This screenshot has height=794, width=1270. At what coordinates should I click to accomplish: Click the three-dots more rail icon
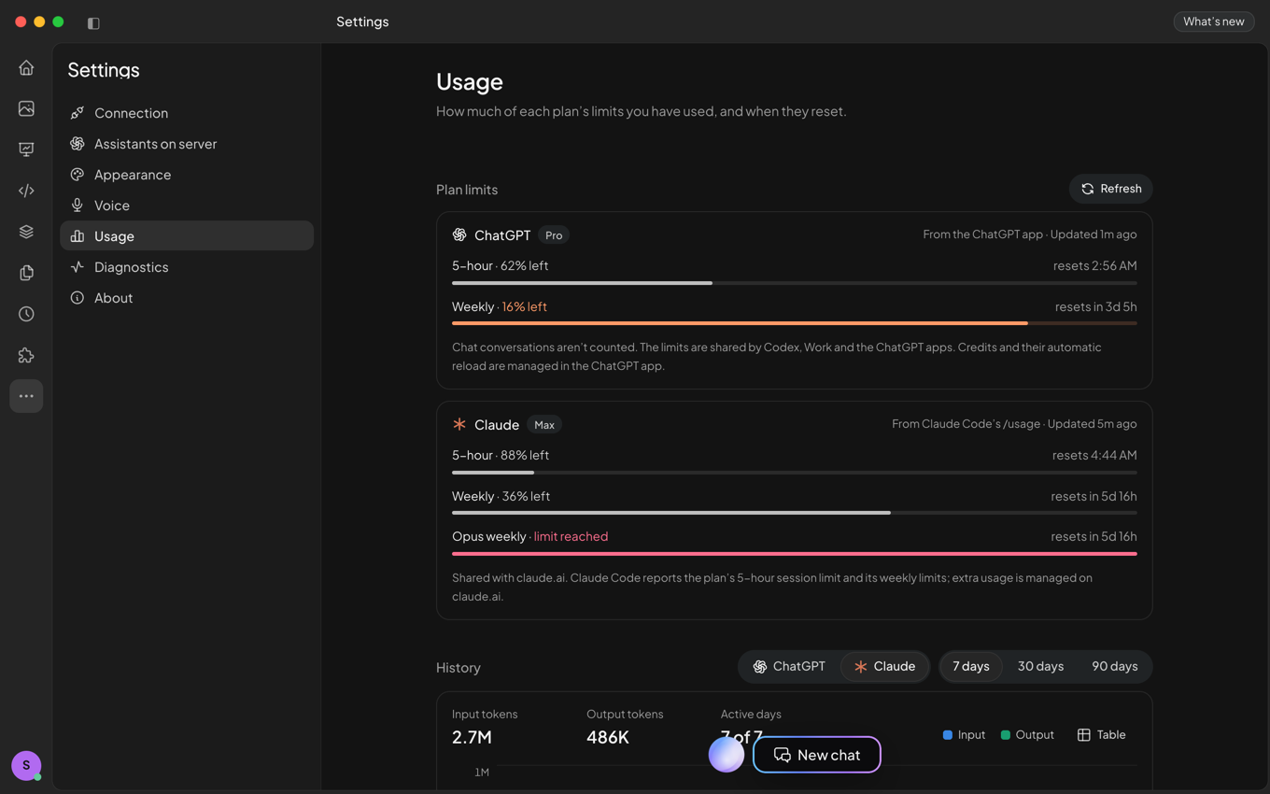point(26,396)
